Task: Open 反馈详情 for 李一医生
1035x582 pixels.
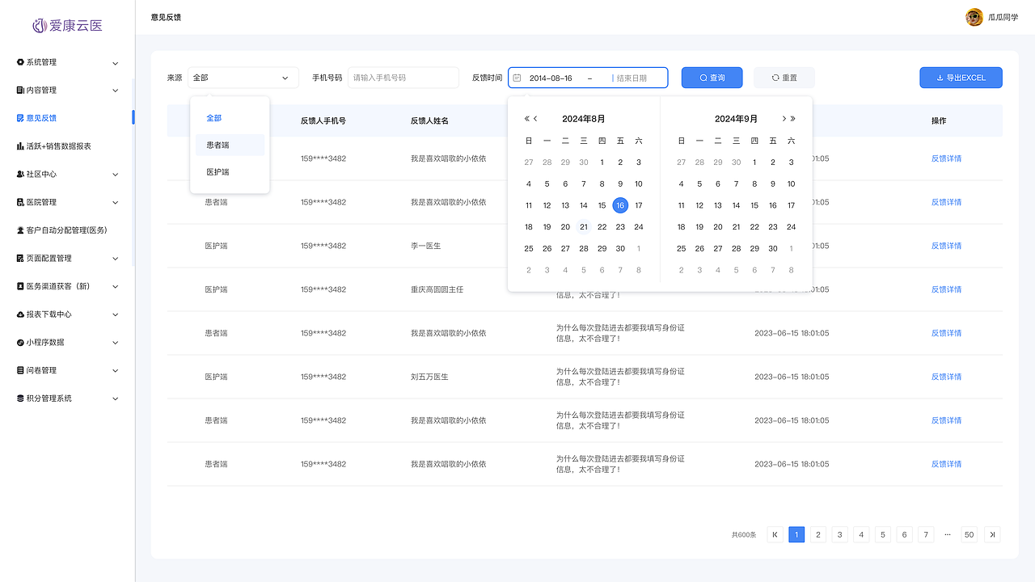Action: pos(946,246)
